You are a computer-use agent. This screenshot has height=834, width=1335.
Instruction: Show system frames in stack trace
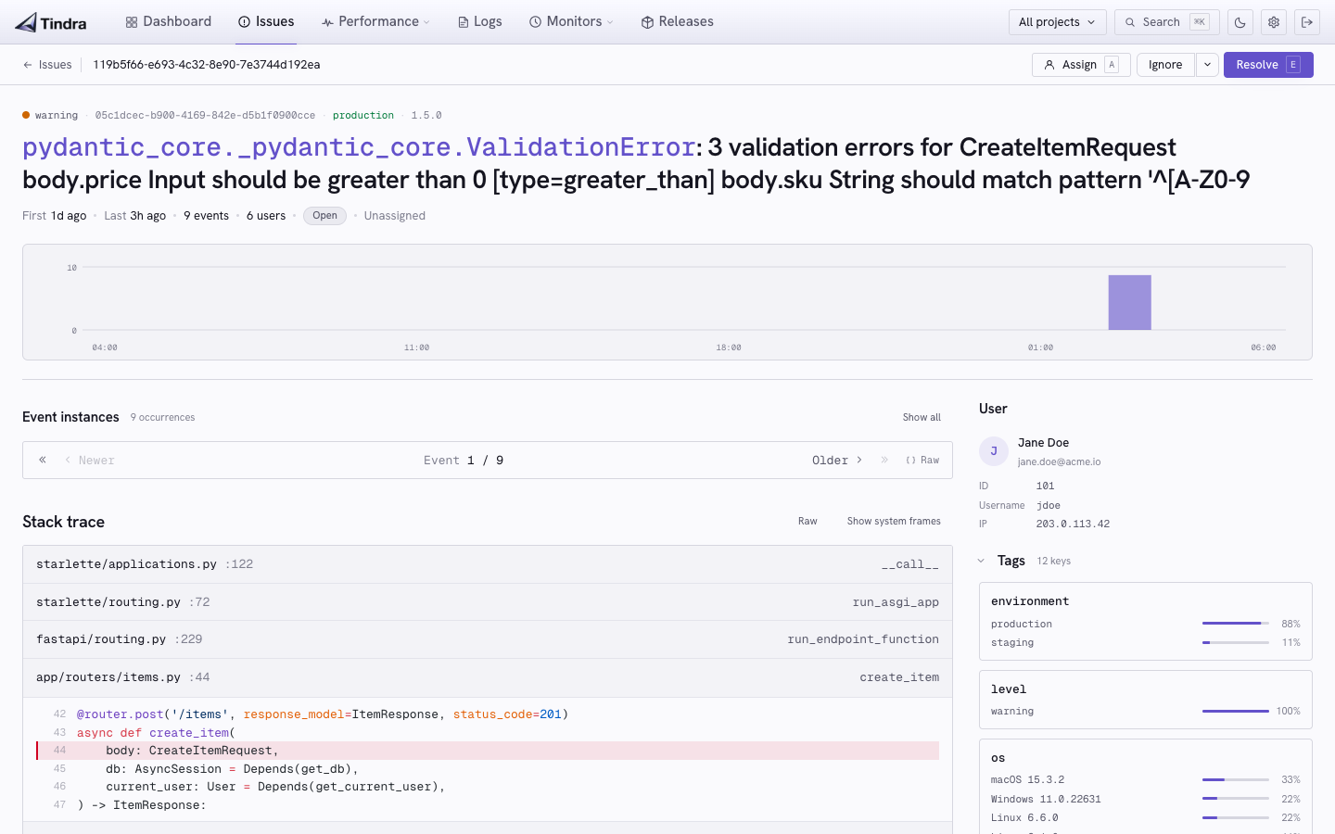tap(894, 521)
